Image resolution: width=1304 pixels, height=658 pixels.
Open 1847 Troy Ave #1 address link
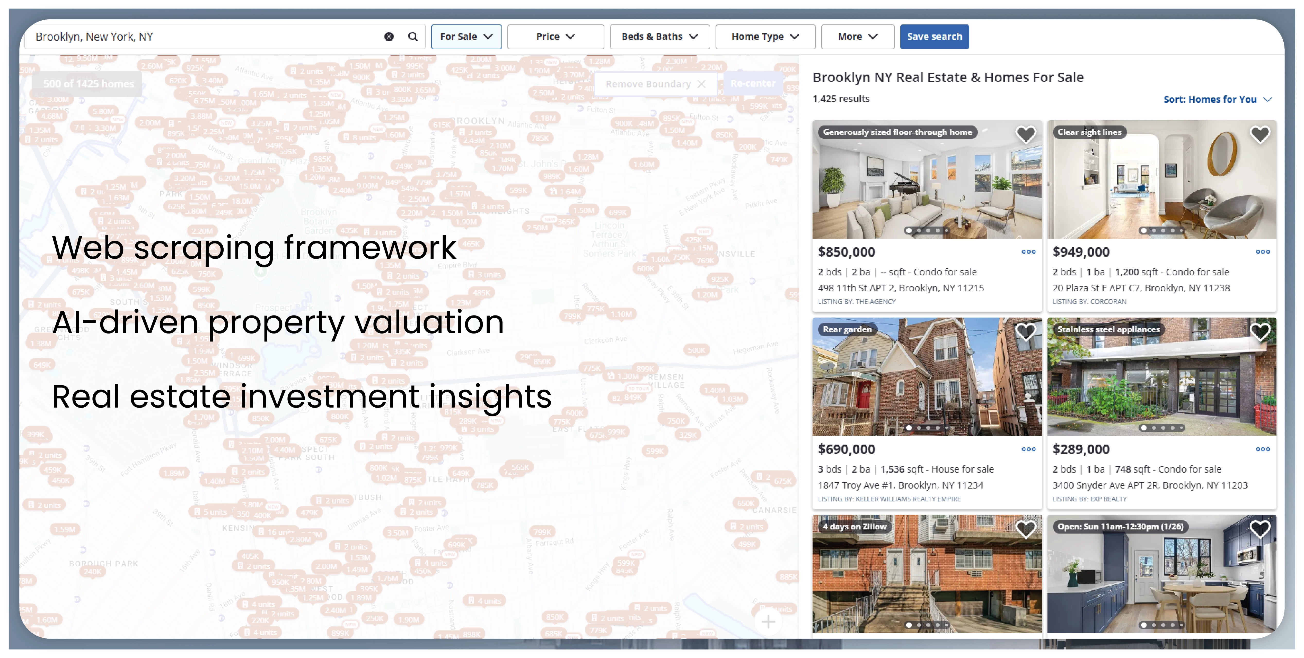pyautogui.click(x=900, y=485)
